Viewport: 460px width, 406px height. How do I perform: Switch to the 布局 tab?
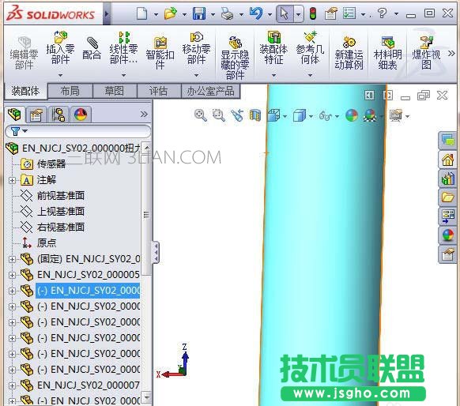(x=70, y=91)
